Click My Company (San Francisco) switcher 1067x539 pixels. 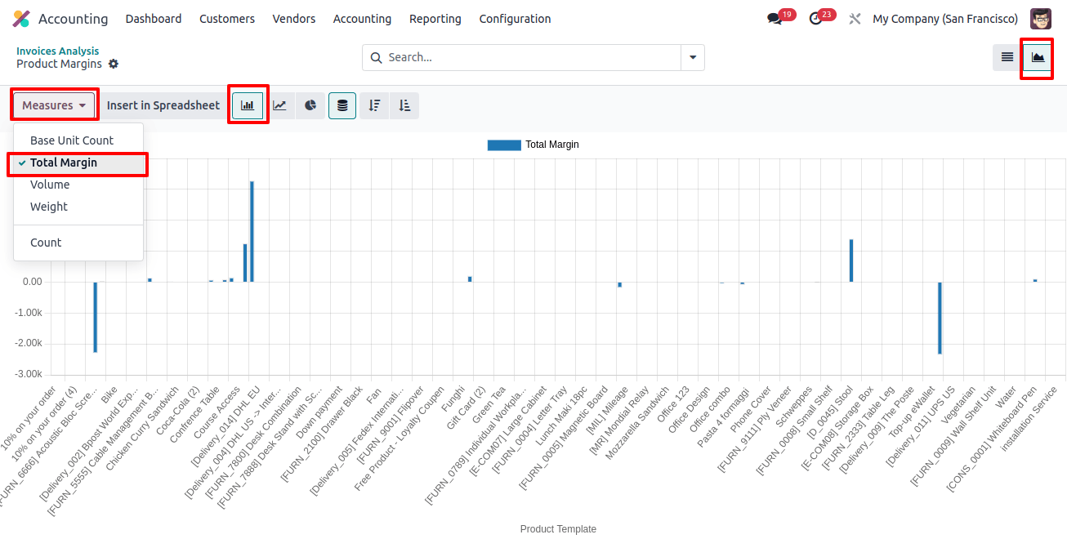(945, 19)
